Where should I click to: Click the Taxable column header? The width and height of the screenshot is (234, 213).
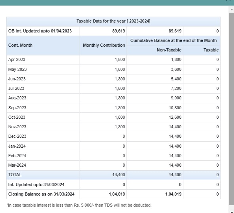click(x=211, y=50)
